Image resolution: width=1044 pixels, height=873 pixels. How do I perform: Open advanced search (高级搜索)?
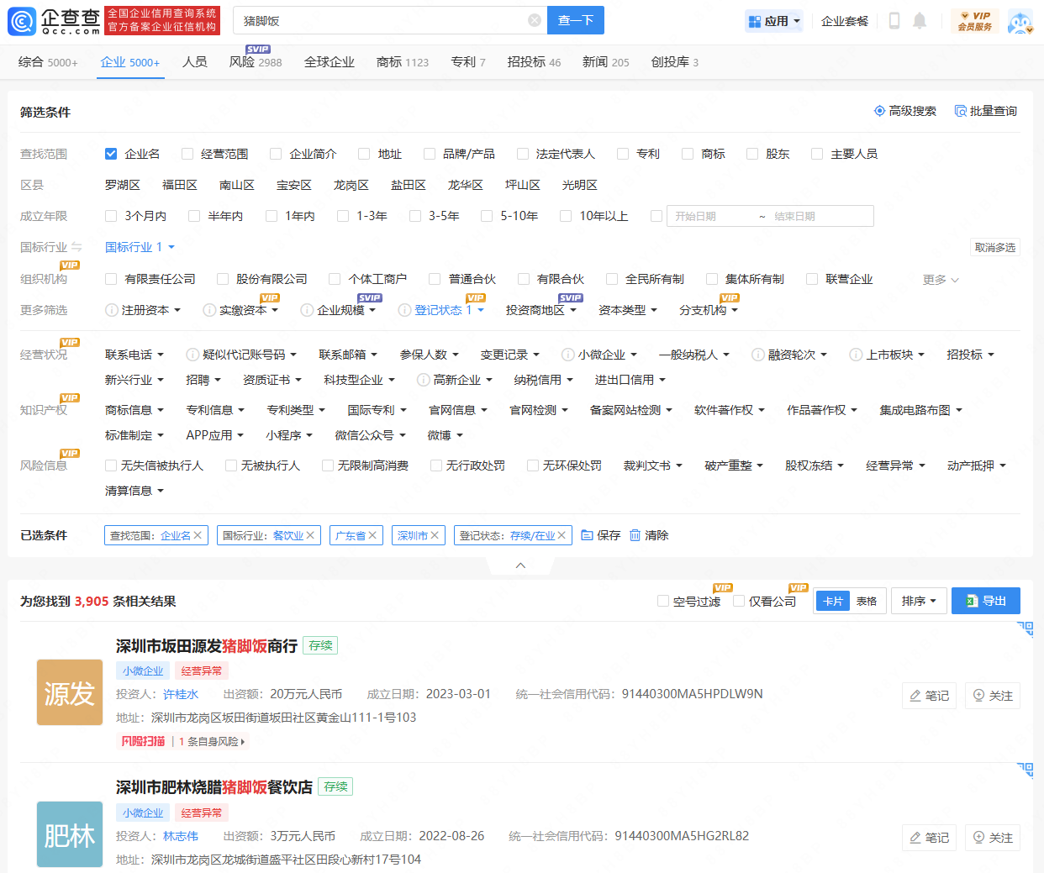pos(905,111)
